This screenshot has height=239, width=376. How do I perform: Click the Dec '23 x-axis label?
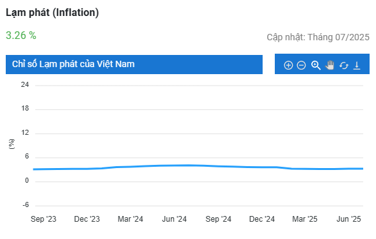tap(87, 219)
